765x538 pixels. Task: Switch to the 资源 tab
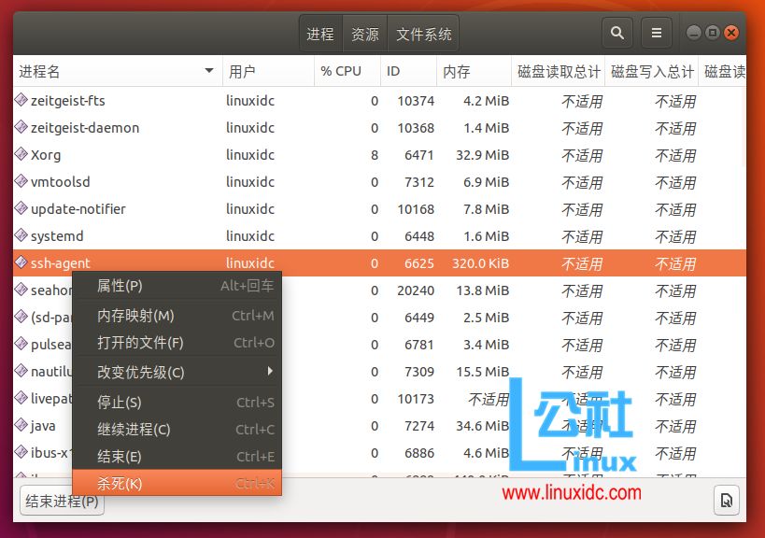pos(364,32)
